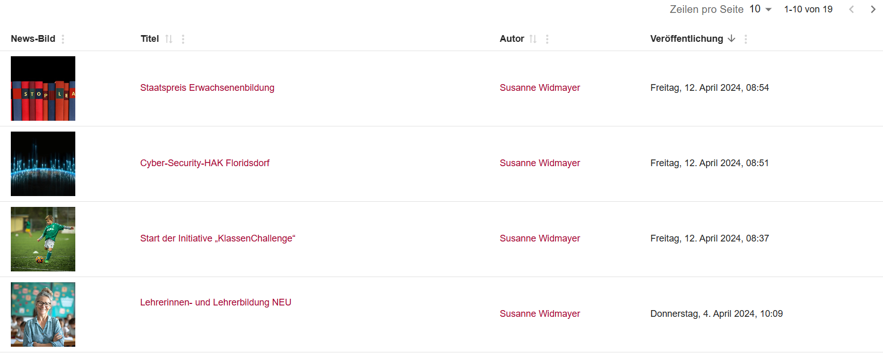This screenshot has height=355, width=883.
Task: Go to the previous results page
Action: pyautogui.click(x=852, y=9)
